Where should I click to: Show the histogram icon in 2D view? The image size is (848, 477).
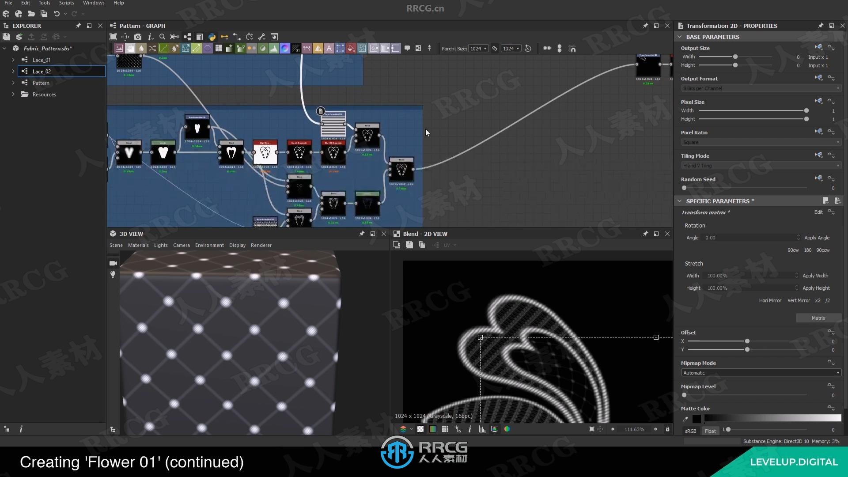pyautogui.click(x=482, y=429)
